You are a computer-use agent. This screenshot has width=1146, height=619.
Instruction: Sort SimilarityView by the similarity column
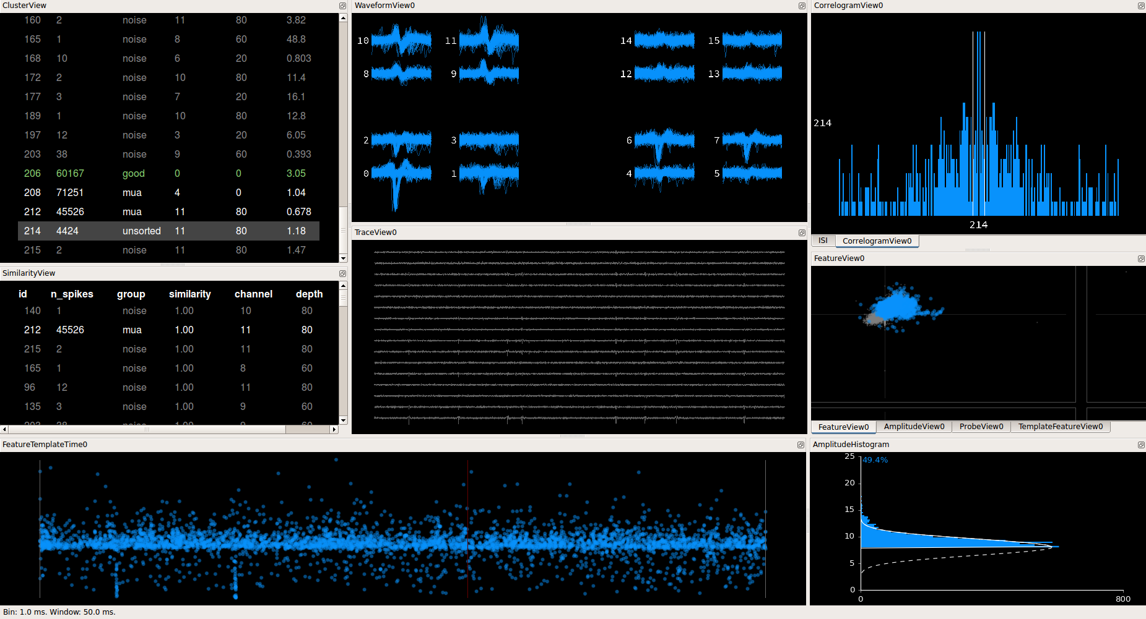click(189, 294)
